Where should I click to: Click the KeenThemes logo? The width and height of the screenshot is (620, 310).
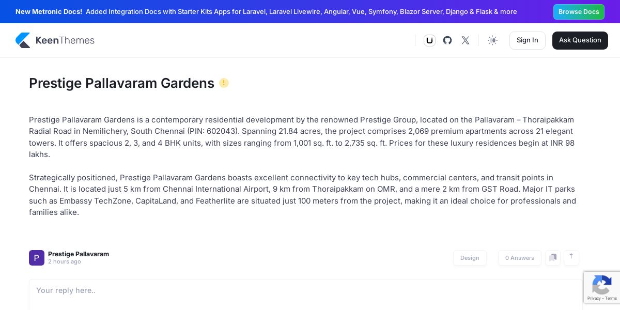point(55,40)
